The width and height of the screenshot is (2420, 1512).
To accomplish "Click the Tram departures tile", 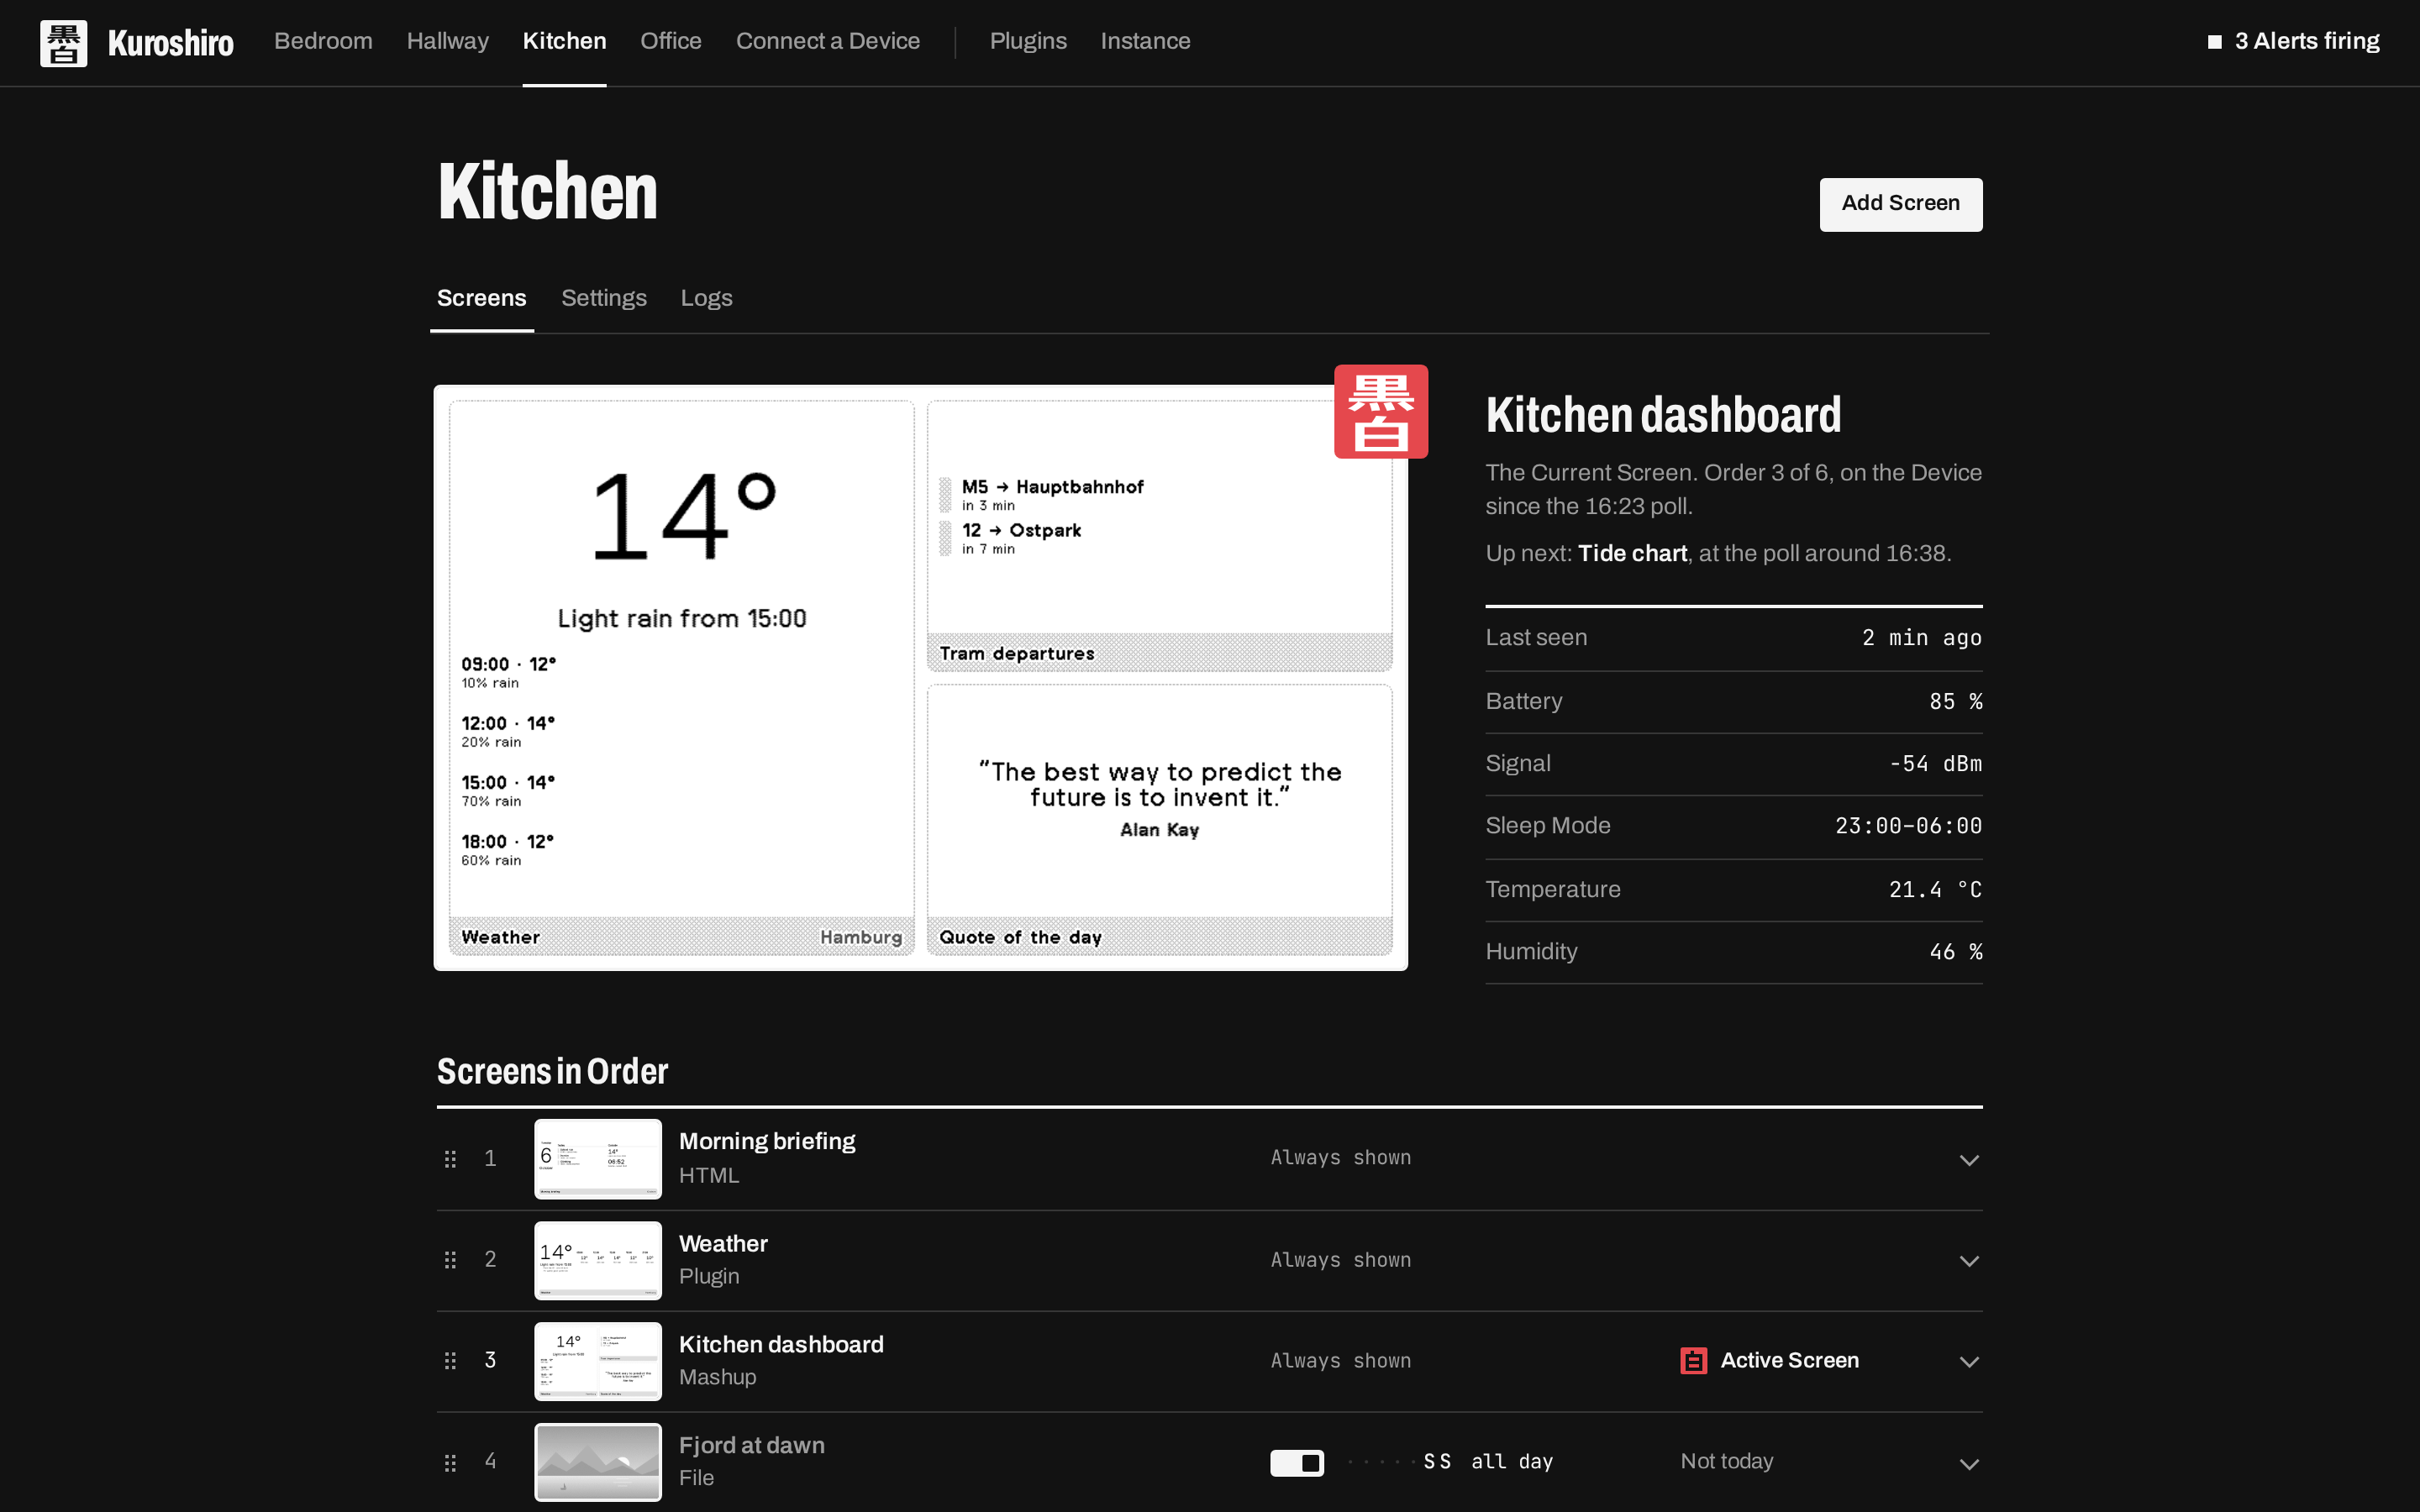I will pyautogui.click(x=1159, y=536).
